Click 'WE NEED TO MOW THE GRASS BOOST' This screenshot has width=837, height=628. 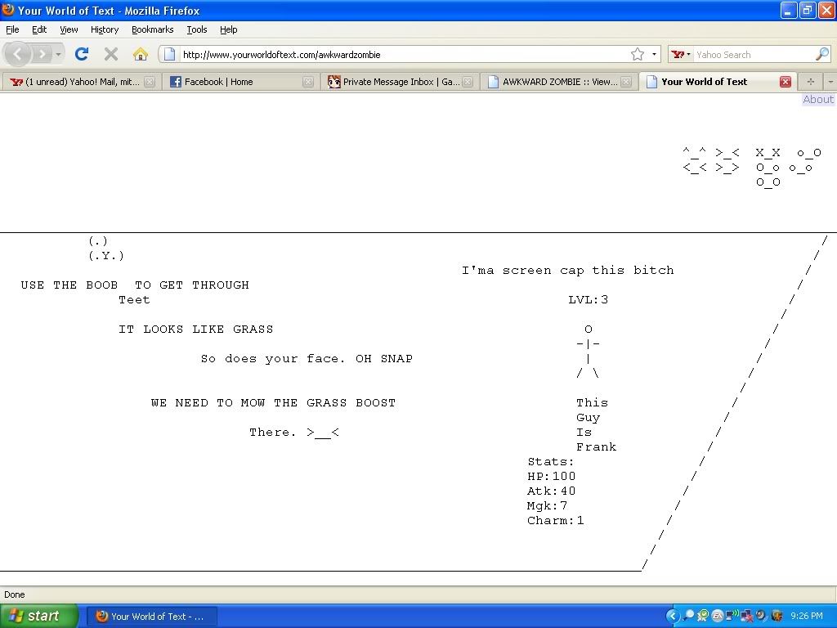pos(273,402)
